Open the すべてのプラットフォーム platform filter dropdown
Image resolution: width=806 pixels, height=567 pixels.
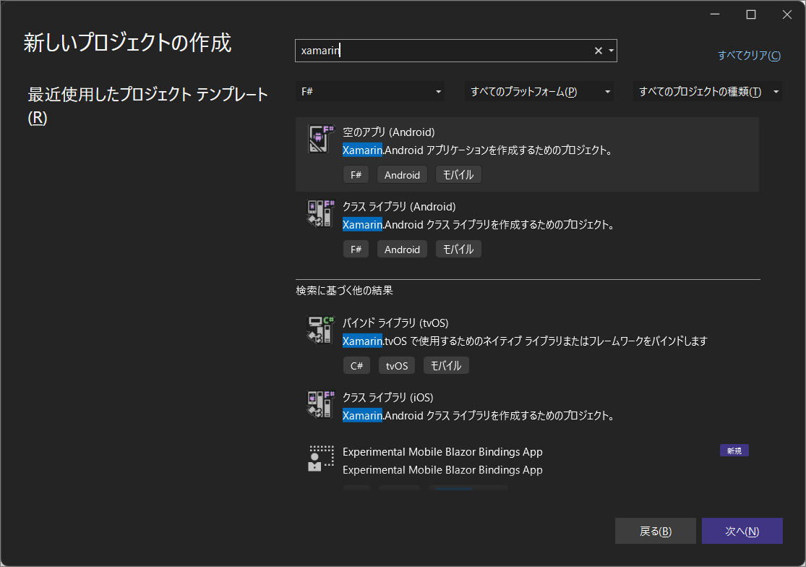539,92
